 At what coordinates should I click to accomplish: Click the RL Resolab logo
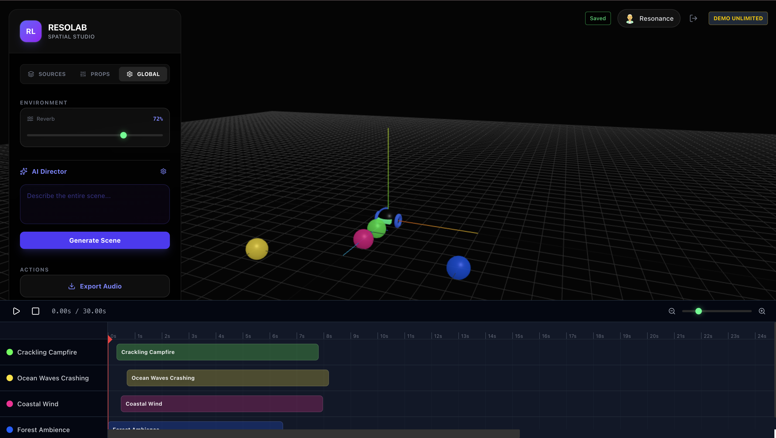31,31
